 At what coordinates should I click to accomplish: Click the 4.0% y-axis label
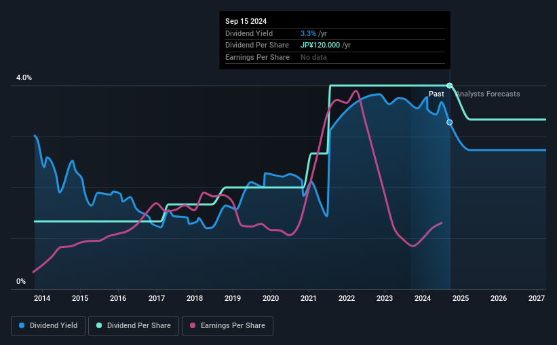tap(24, 77)
